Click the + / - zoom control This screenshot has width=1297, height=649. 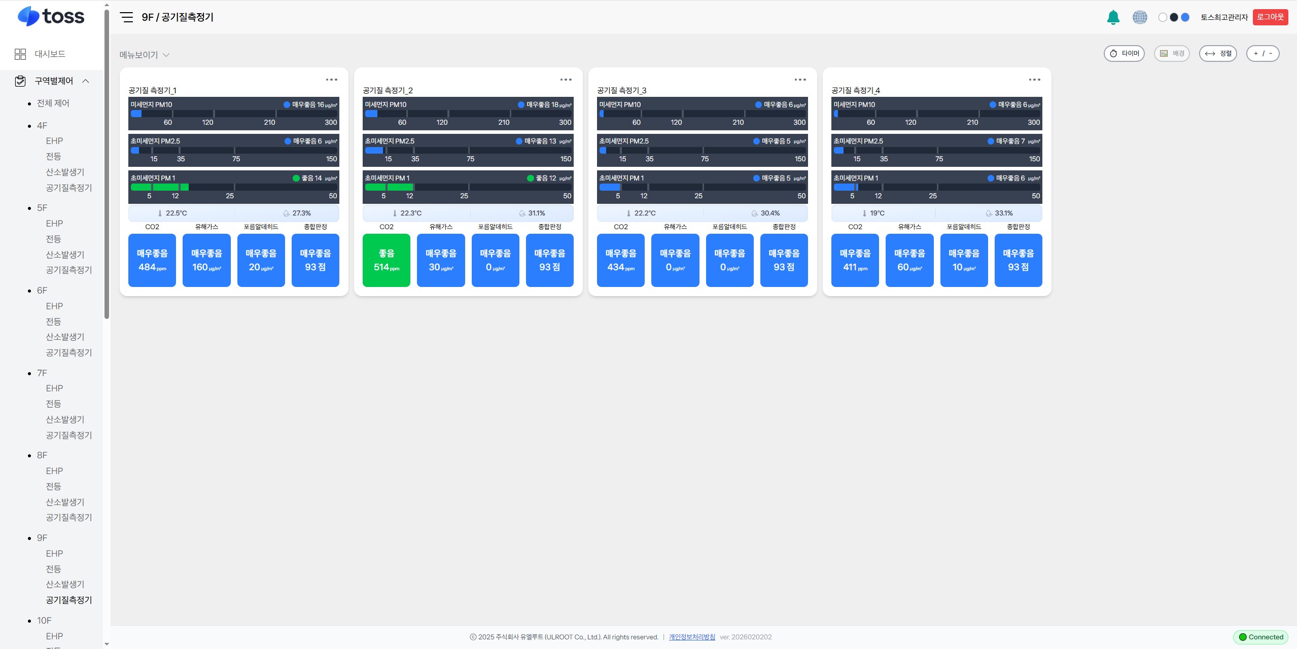pyautogui.click(x=1263, y=54)
